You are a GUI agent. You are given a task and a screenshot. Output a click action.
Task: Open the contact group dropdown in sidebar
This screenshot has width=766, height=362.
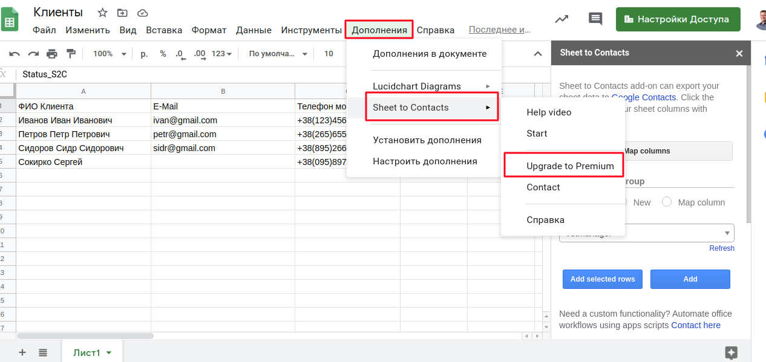[x=647, y=233]
